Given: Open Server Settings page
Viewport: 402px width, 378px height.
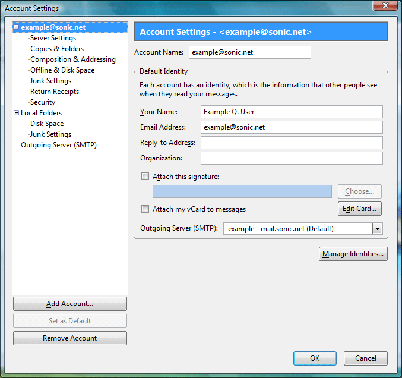Looking at the screenshot, I should click(53, 38).
